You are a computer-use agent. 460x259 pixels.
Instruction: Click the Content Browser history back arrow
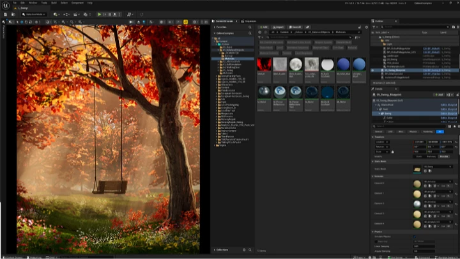259,32
